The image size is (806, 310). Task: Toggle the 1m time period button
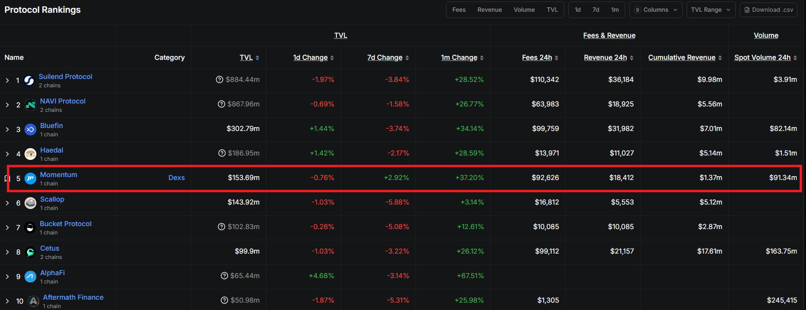click(615, 10)
